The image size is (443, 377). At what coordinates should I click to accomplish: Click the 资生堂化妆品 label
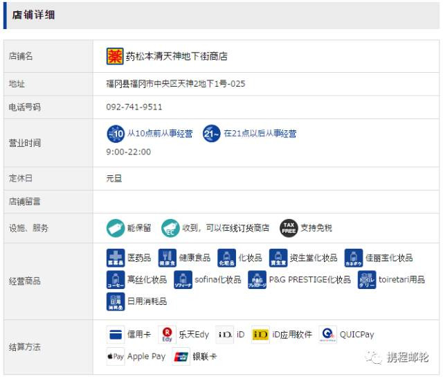(x=314, y=258)
